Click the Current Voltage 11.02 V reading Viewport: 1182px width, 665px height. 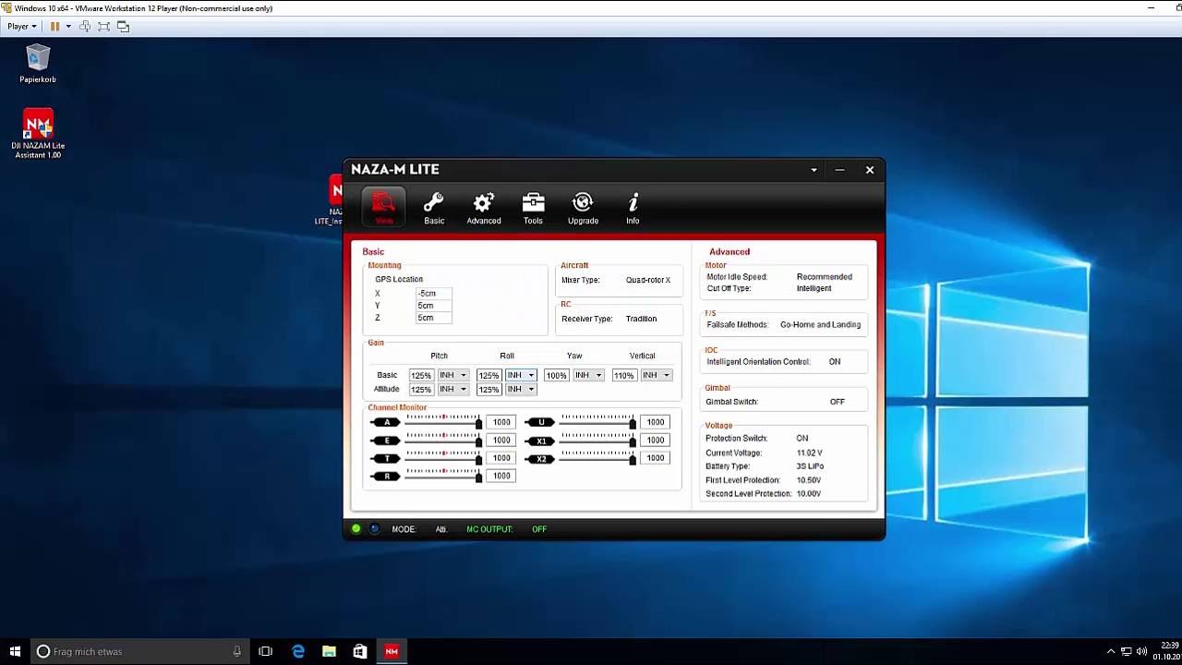tap(809, 453)
